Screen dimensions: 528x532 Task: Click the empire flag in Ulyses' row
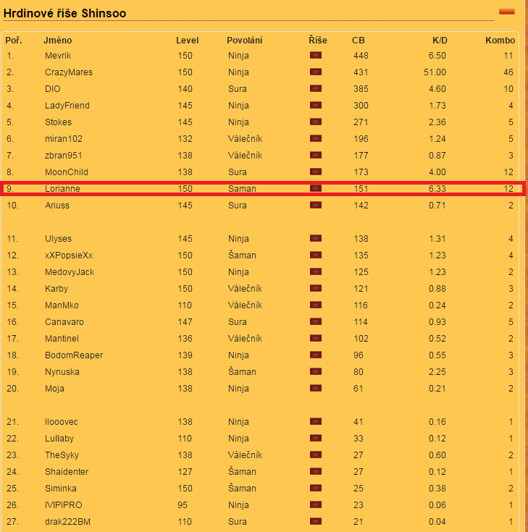316,239
